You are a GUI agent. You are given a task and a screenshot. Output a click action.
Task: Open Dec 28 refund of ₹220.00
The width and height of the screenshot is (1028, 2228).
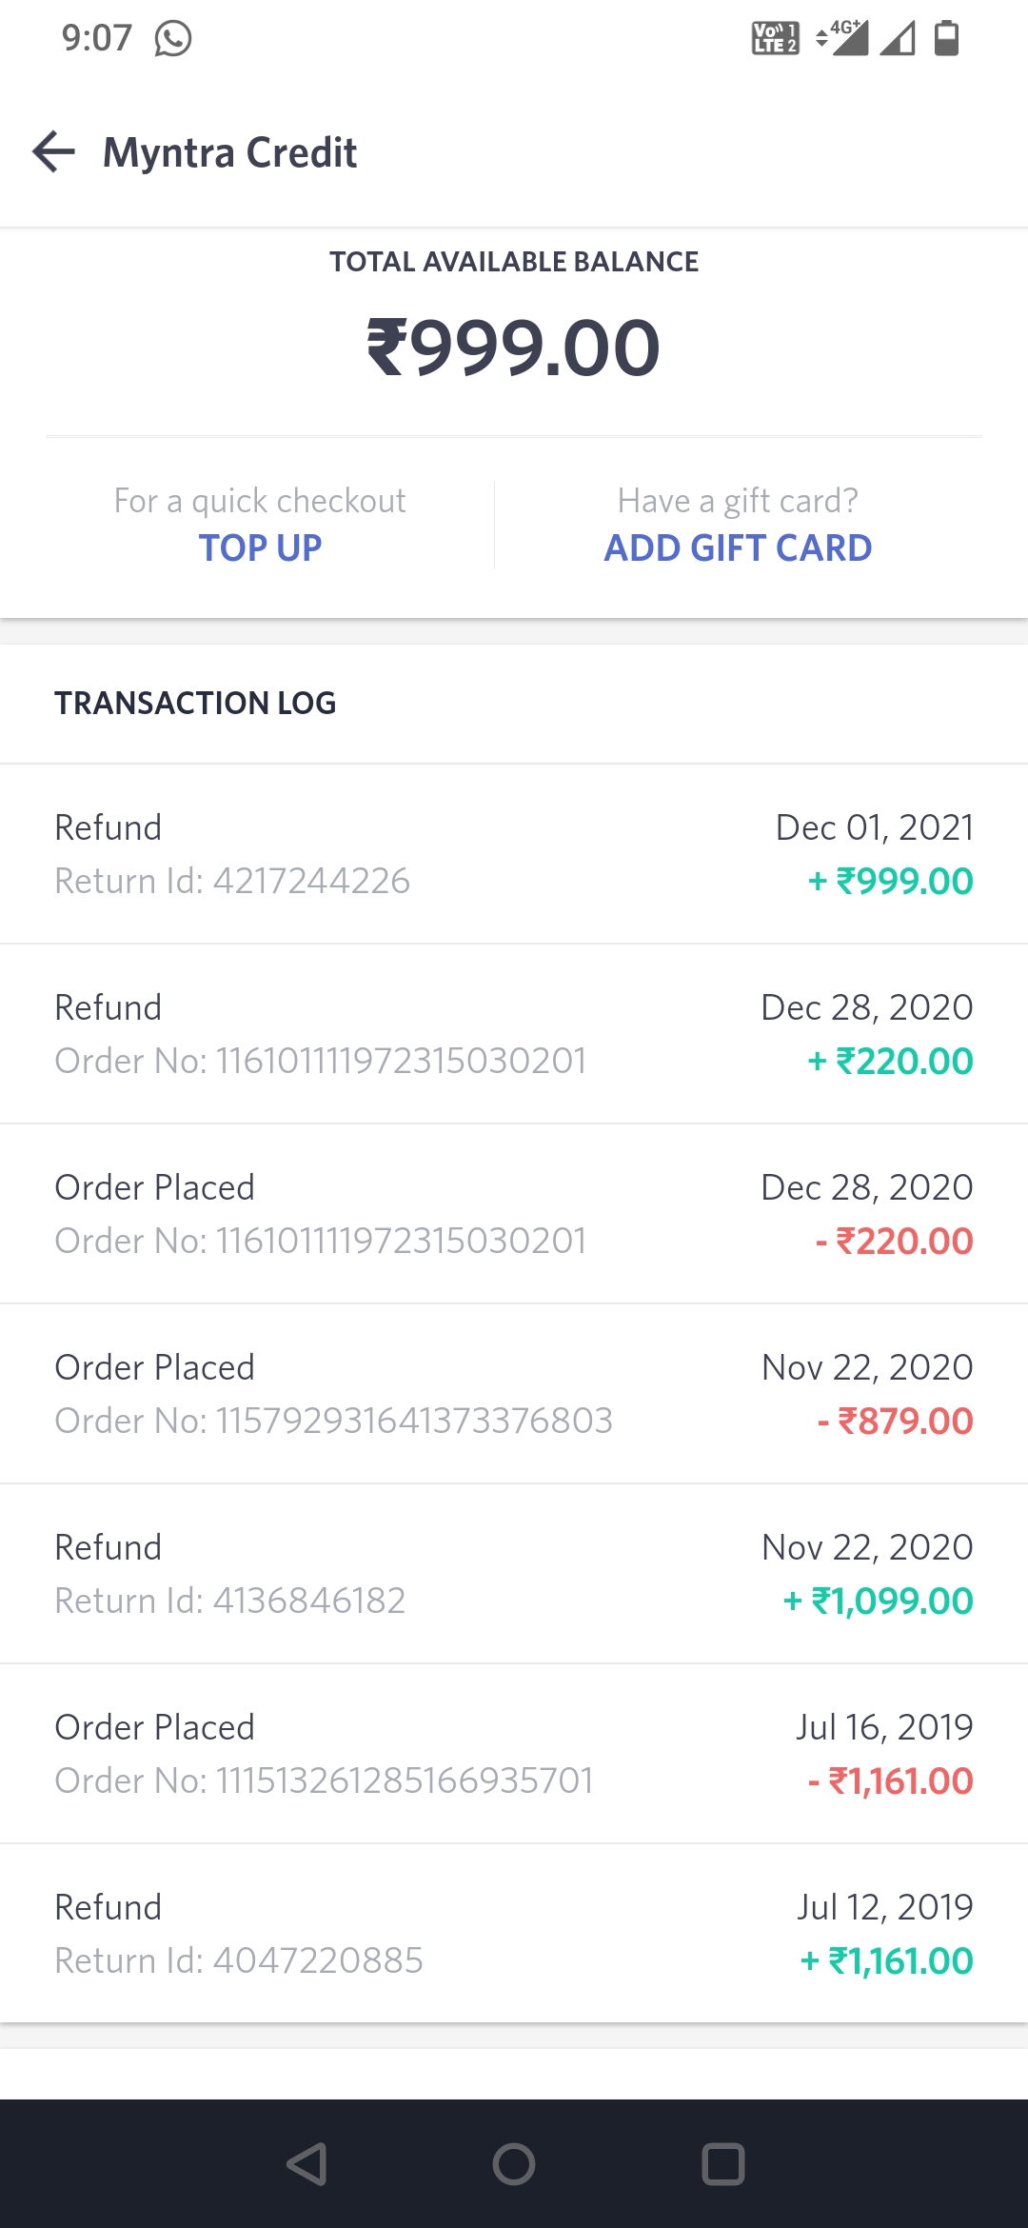[514, 1034]
